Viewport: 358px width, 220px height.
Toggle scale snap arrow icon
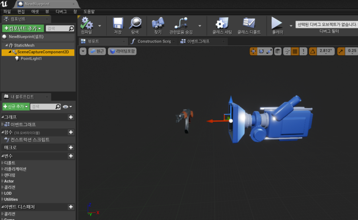click(x=341, y=51)
